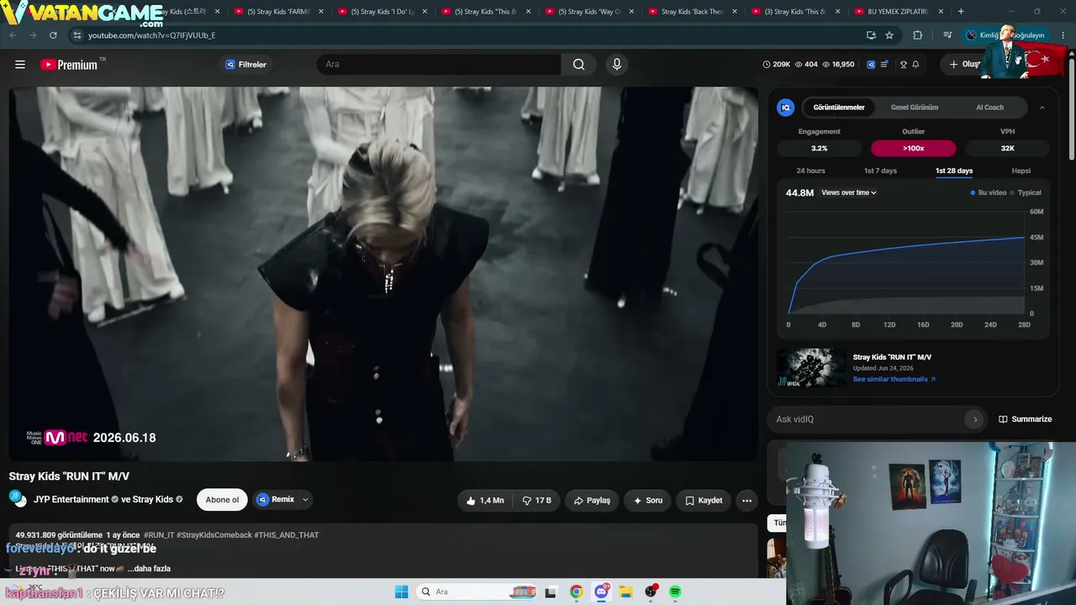Screen dimensions: 1076x605
Task: Collapse the vidIQ panel with the chevron
Action: (x=1042, y=108)
